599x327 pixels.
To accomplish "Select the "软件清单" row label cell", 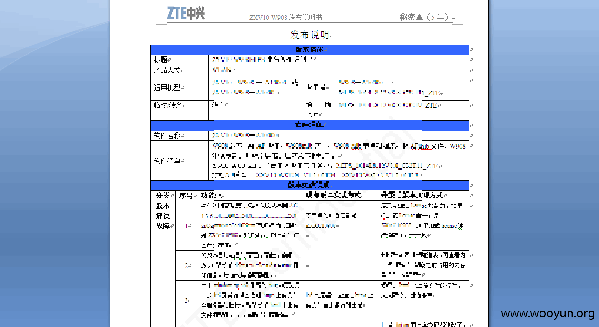I will 180,161.
